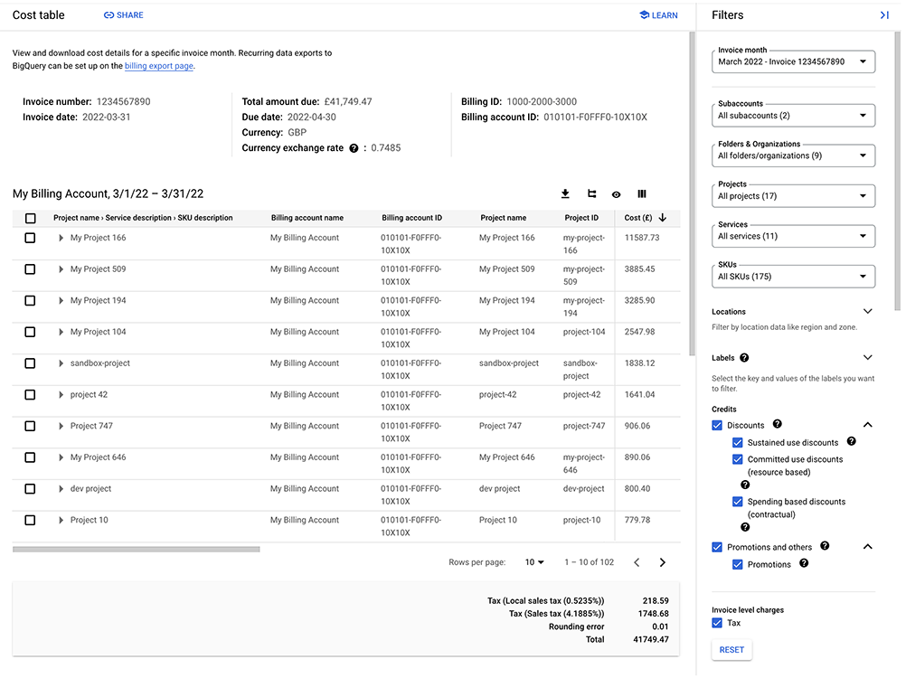Open the SKUs filter dropdown
The width and height of the screenshot is (906, 678).
point(793,277)
